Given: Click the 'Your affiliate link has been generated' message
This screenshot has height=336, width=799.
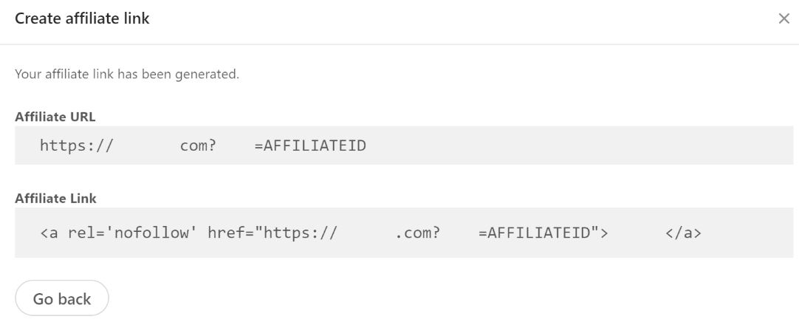Looking at the screenshot, I should [x=127, y=75].
